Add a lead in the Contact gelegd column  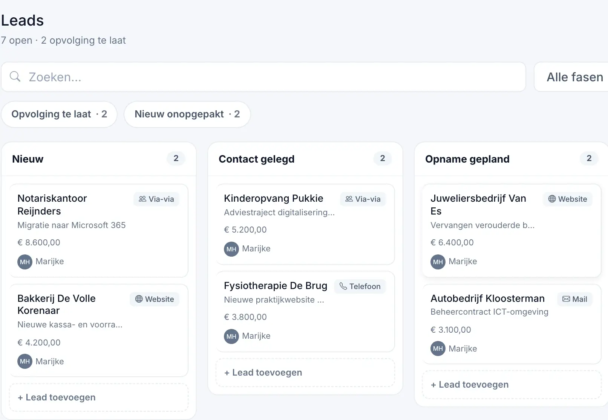(305, 373)
